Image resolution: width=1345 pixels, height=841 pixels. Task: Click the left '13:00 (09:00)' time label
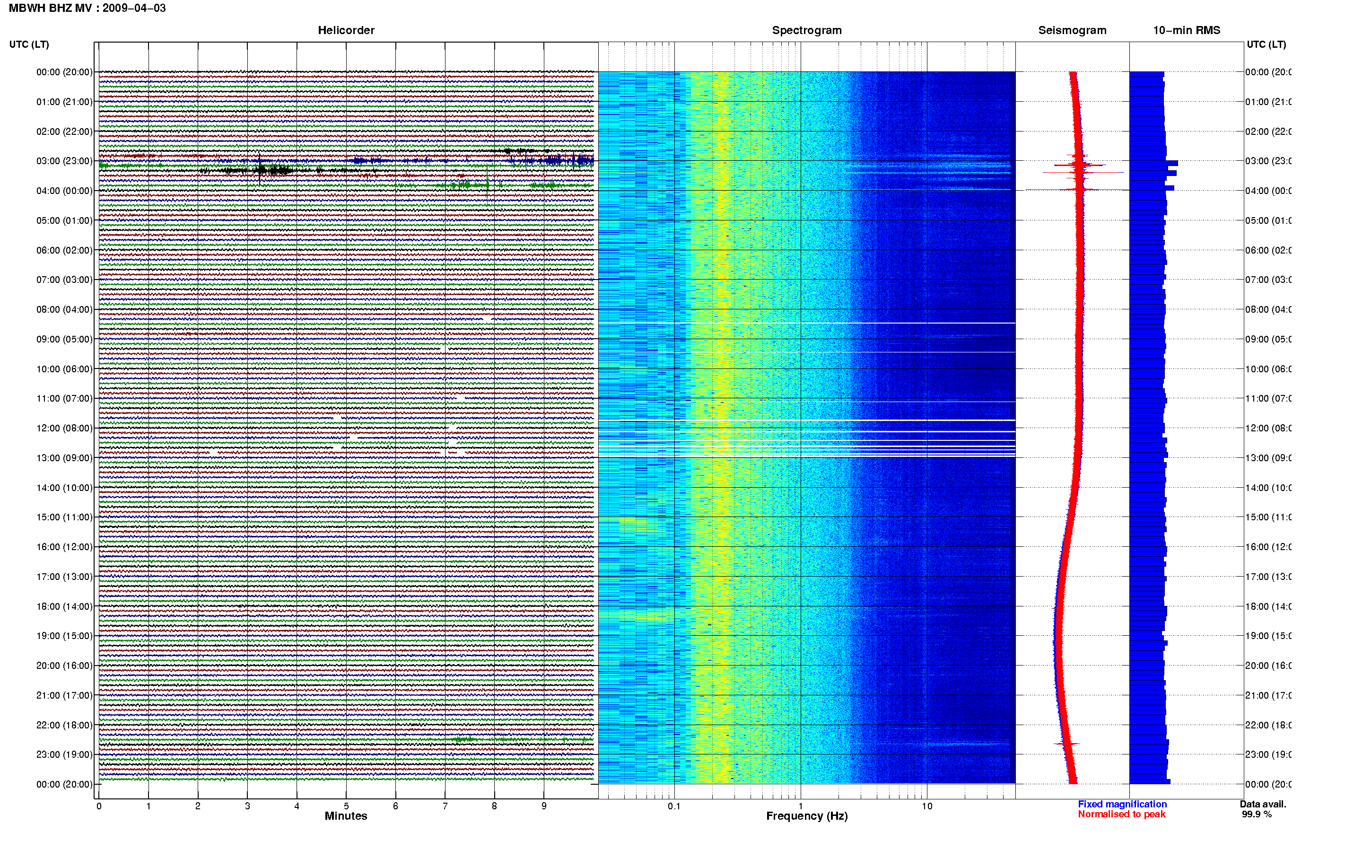click(64, 458)
